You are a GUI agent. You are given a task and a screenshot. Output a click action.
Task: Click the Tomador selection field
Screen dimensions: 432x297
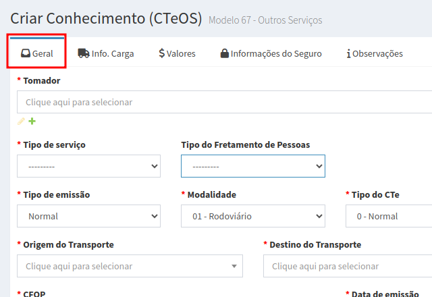(224, 103)
